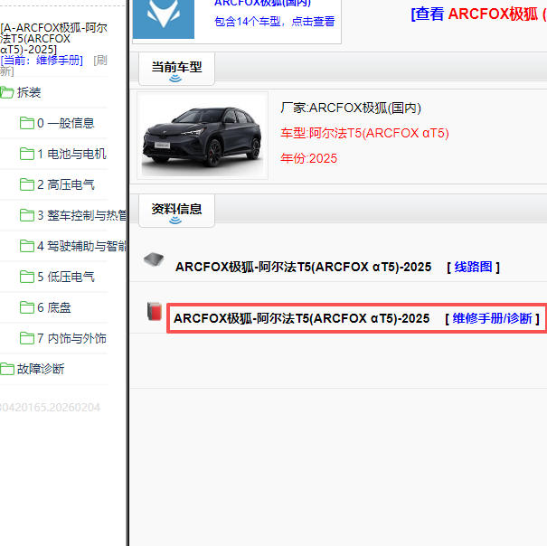This screenshot has height=546, width=547.
Task: Select the 当前车型 tab
Action: coord(176,69)
